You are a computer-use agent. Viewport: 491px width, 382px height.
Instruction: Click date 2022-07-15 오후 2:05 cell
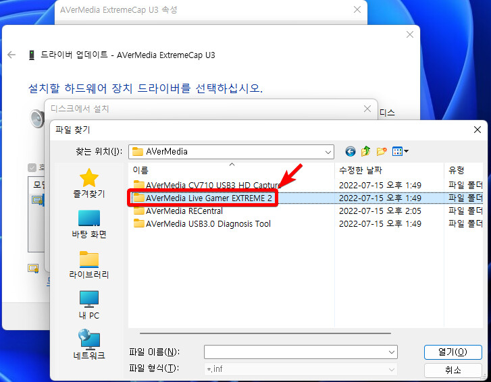pyautogui.click(x=380, y=211)
